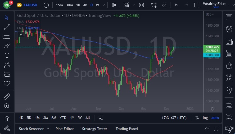
Task: Open the data window panel
Action: click(229, 54)
